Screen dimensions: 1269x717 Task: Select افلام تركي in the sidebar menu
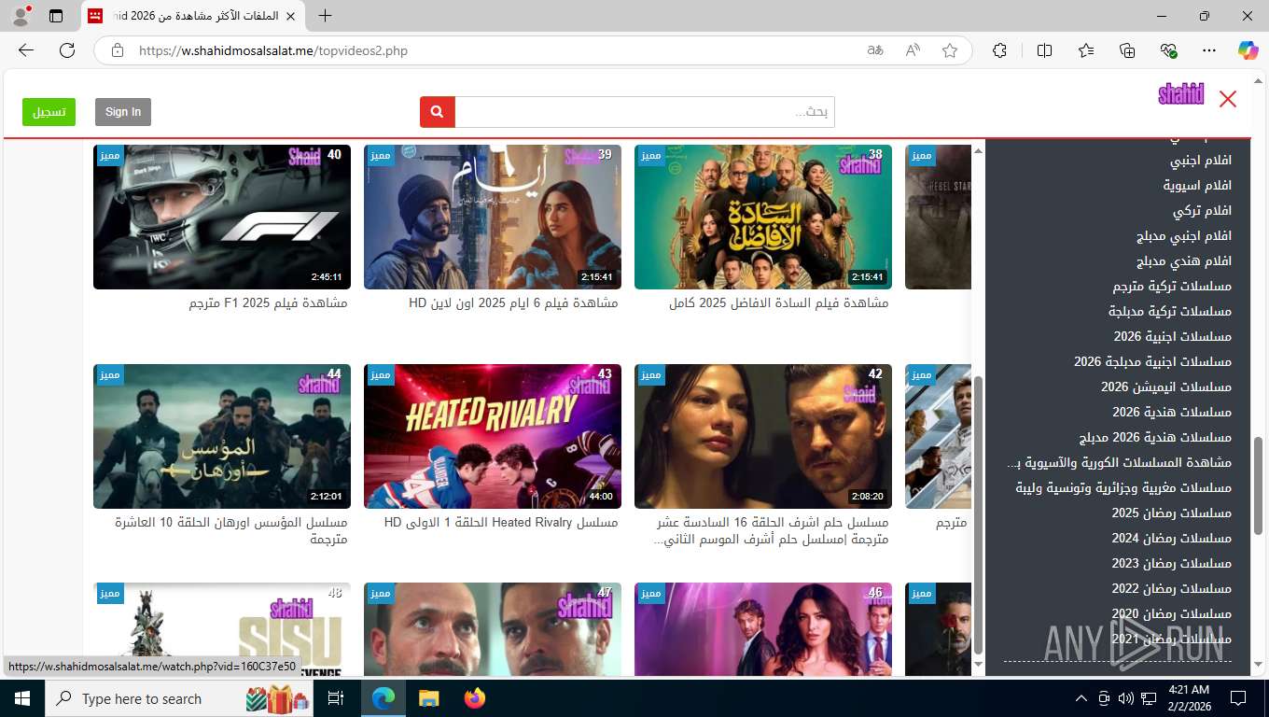1203,211
